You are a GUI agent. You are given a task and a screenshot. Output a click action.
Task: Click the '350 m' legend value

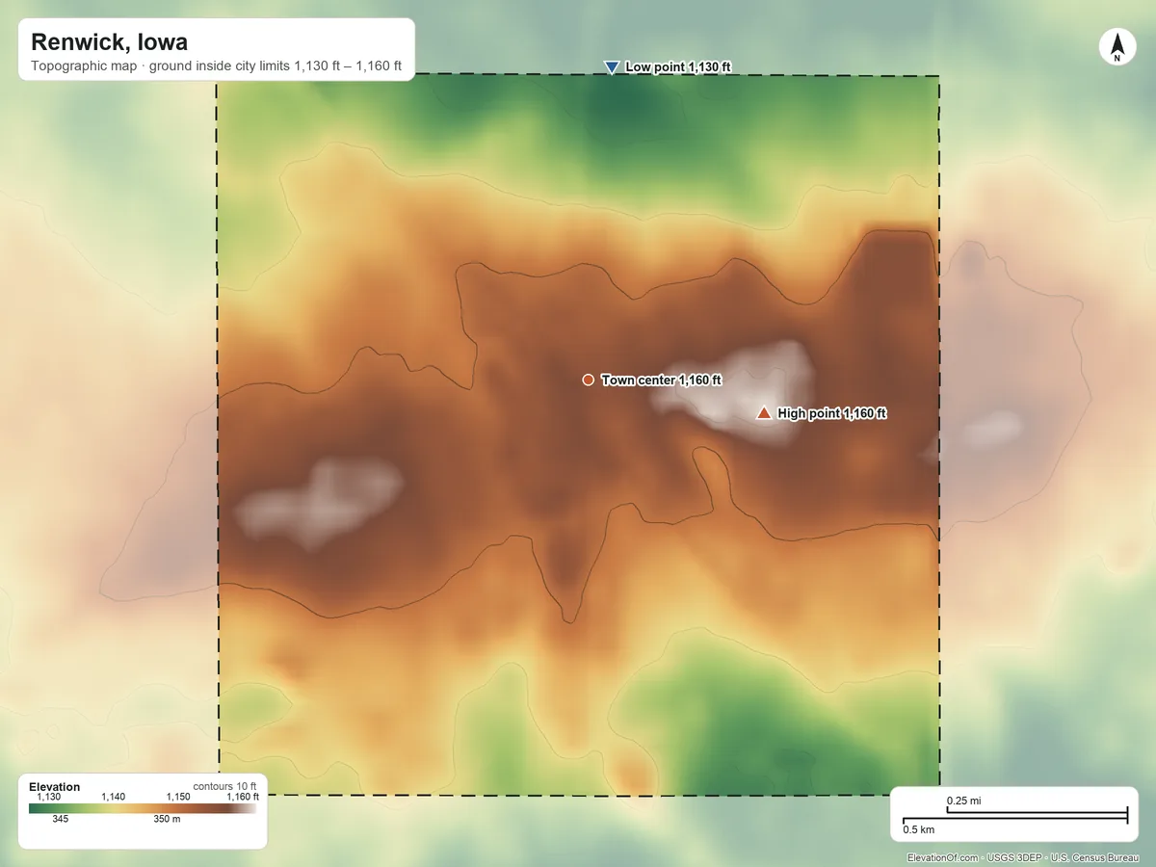click(167, 820)
